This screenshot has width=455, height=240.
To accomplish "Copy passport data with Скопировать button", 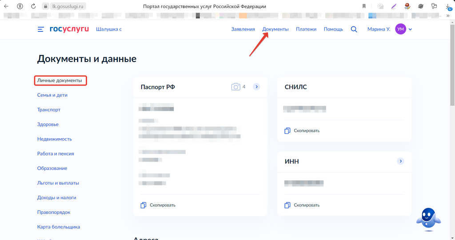I will coord(158,205).
